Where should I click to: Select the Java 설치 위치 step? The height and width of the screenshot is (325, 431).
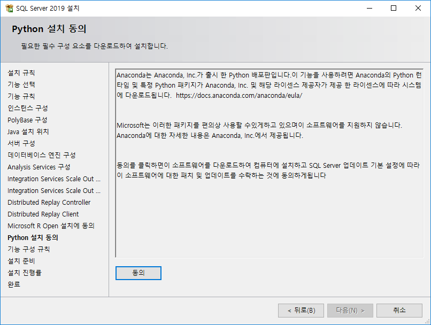(x=28, y=132)
